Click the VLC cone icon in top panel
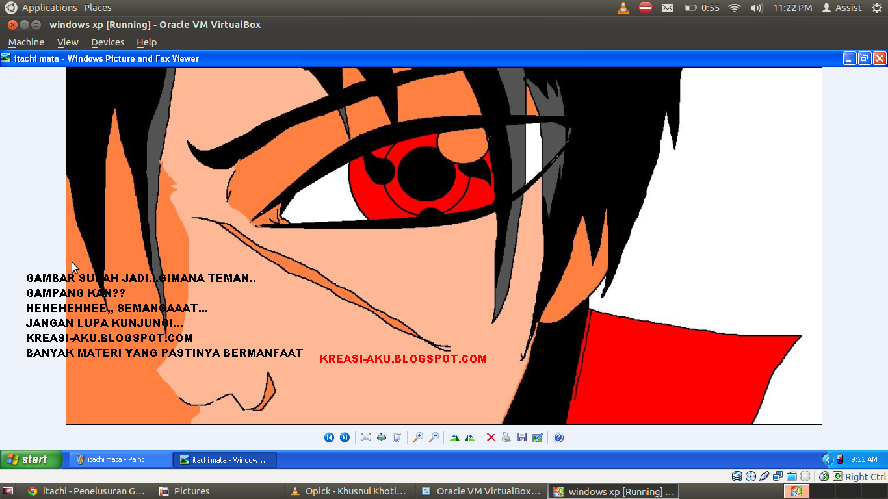 coord(623,8)
